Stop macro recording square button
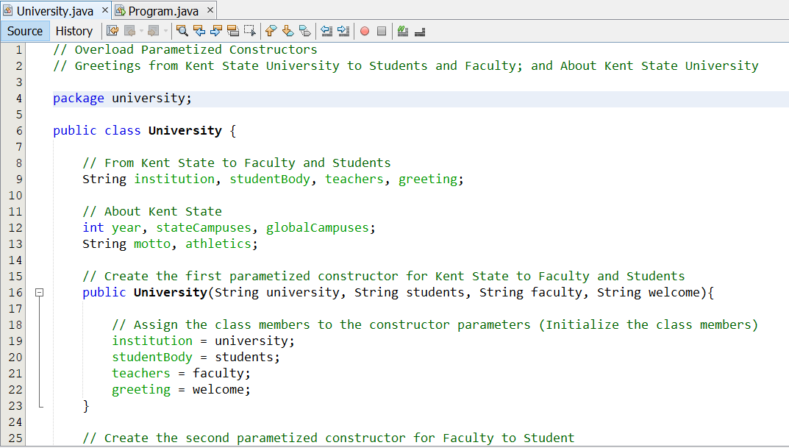 [x=382, y=31]
